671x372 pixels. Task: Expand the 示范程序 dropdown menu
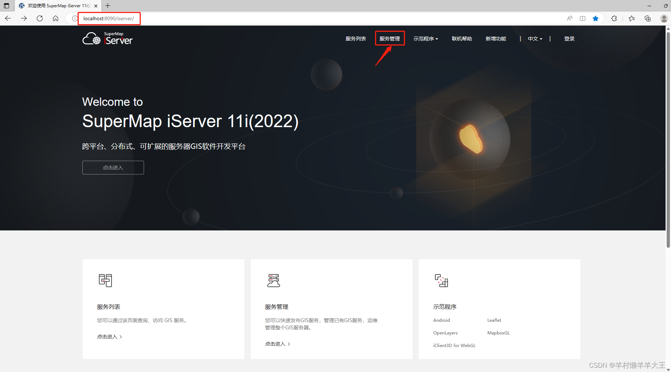click(x=426, y=39)
